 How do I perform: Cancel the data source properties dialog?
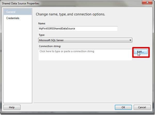click(x=142, y=107)
